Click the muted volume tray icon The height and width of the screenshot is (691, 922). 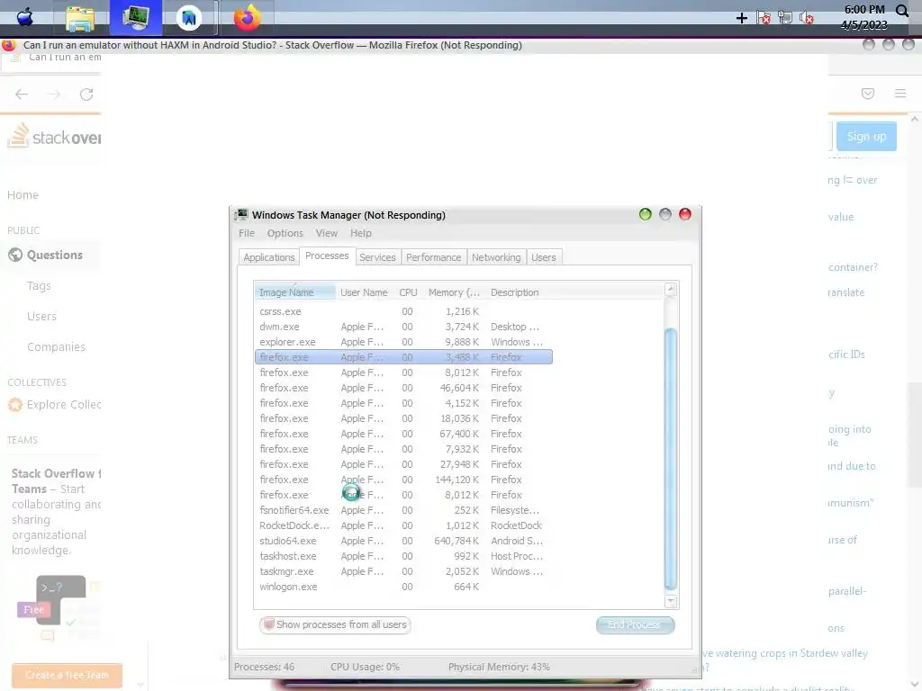pos(806,18)
